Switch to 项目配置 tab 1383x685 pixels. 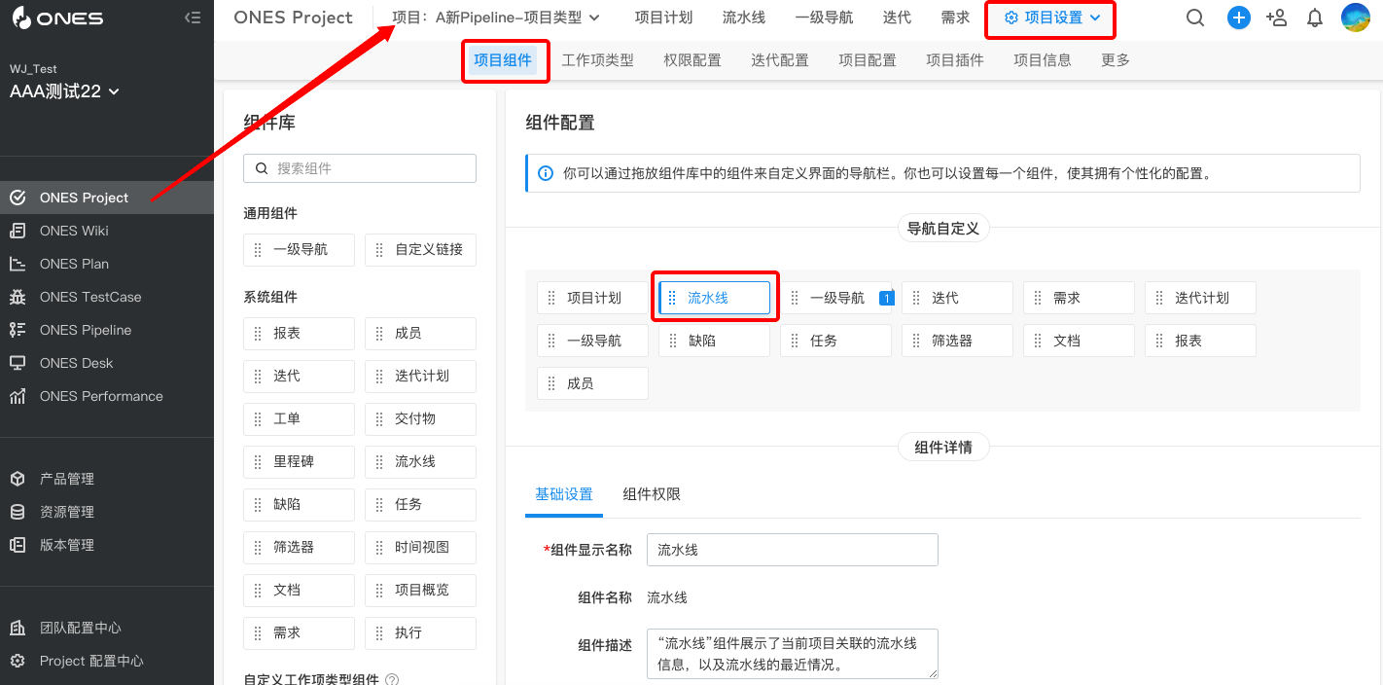pos(868,60)
